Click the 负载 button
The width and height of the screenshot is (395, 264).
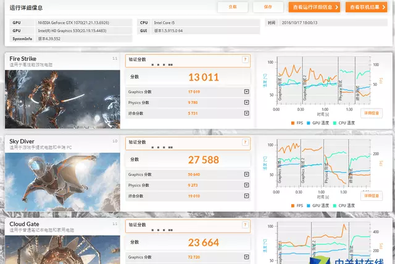233,7
